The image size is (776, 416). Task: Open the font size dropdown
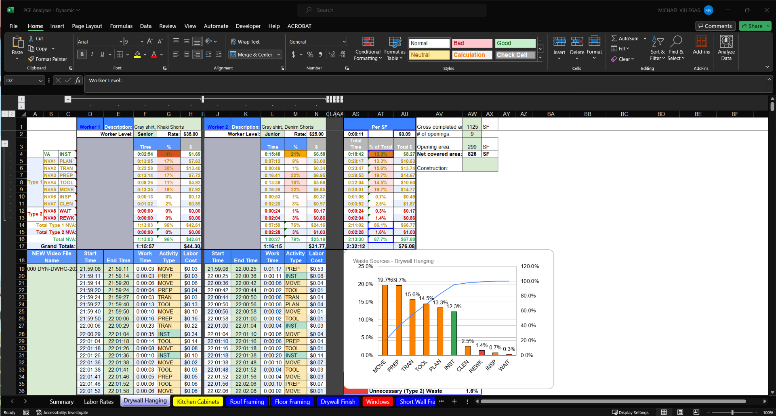(x=142, y=42)
